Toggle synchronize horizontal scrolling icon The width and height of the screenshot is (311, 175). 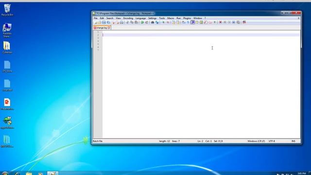(x=177, y=22)
